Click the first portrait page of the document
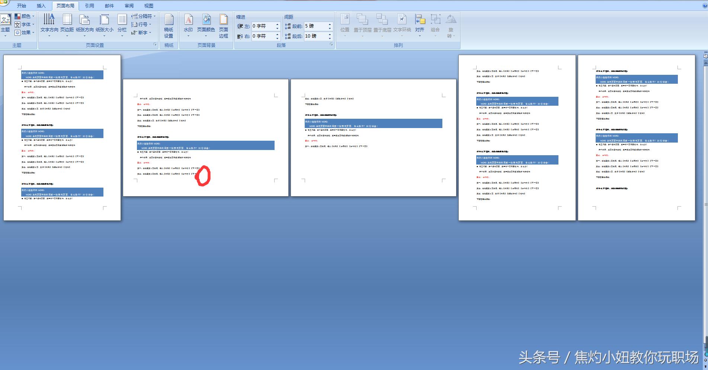This screenshot has width=708, height=370. (x=62, y=138)
